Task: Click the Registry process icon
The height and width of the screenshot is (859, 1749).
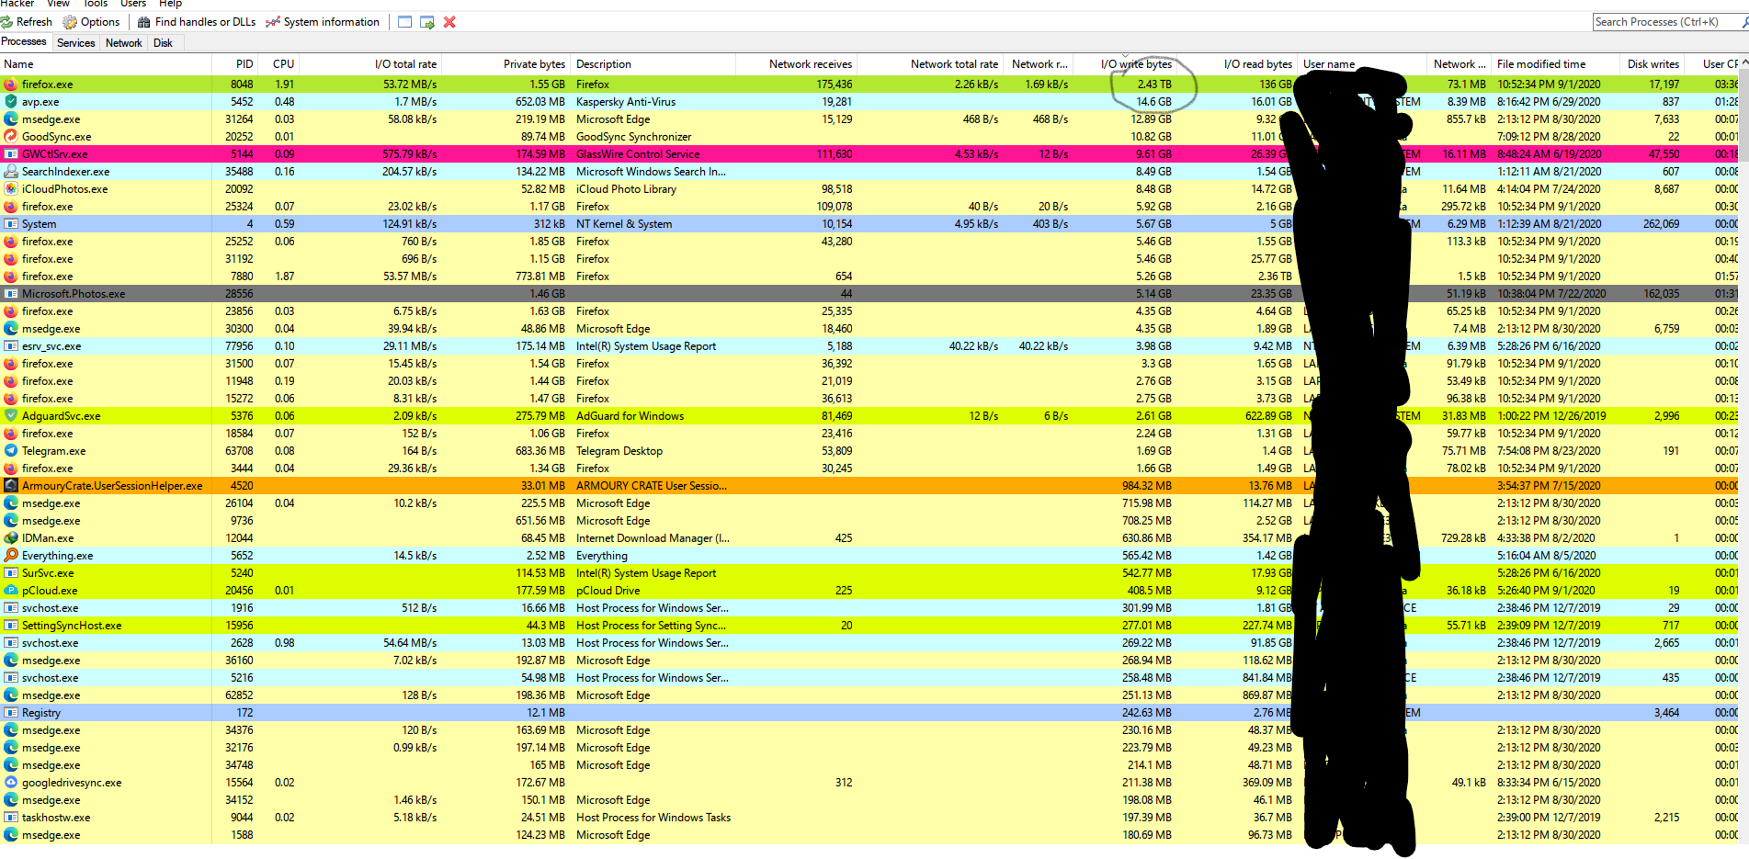Action: [11, 713]
